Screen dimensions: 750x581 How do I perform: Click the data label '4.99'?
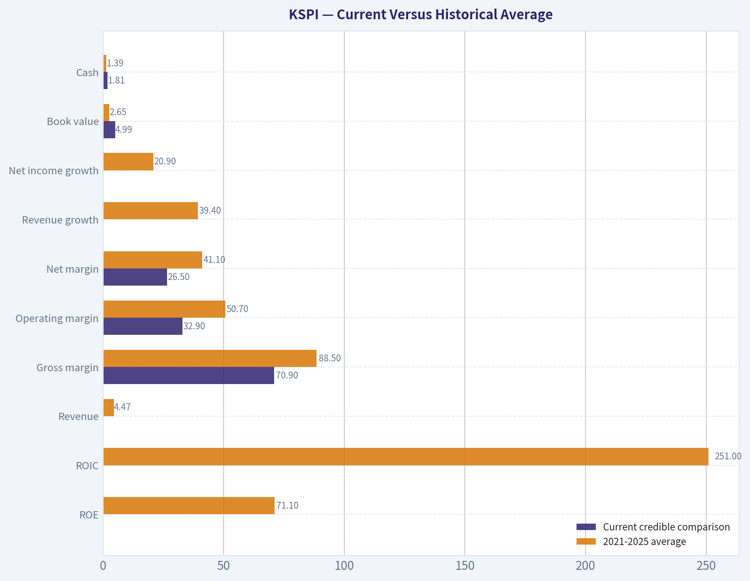tap(124, 130)
